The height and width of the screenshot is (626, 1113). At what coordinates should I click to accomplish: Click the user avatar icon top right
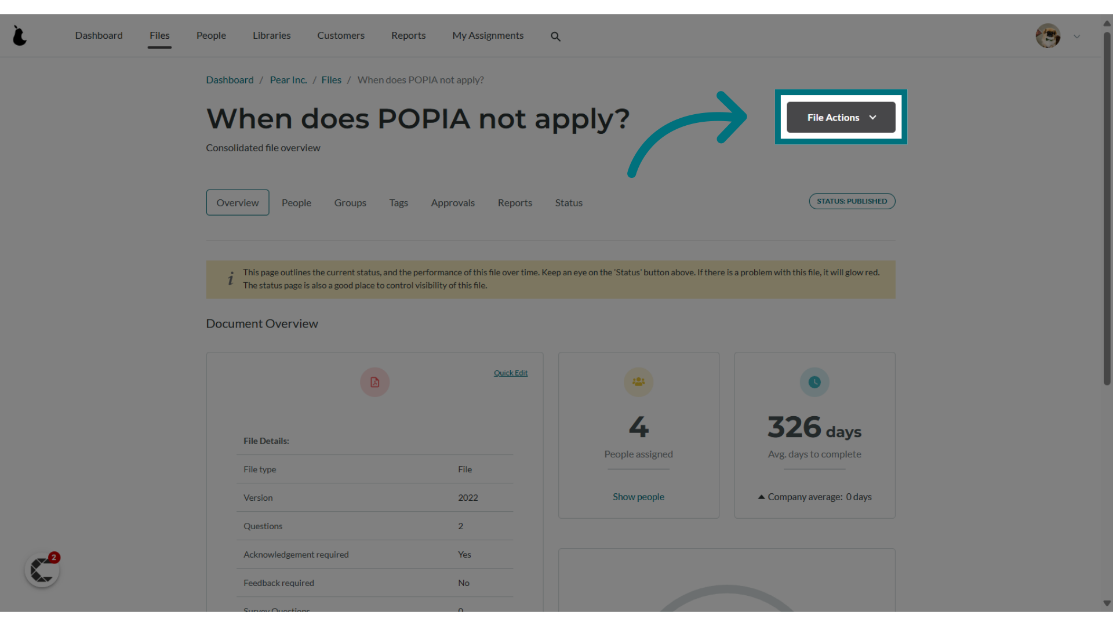click(x=1048, y=35)
